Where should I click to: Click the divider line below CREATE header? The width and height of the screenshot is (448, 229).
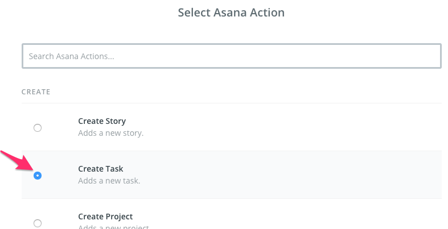click(x=232, y=103)
